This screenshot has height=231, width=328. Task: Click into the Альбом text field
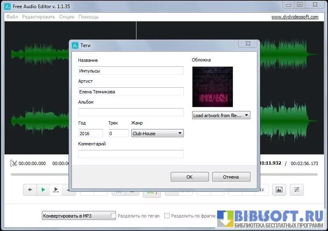click(x=131, y=112)
